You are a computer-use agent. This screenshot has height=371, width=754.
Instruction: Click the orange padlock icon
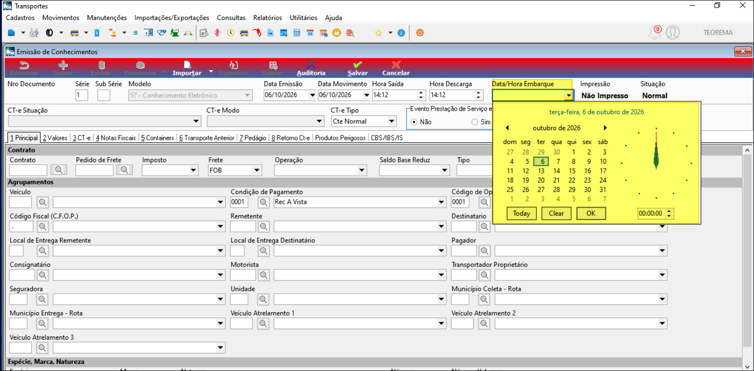[x=337, y=33]
